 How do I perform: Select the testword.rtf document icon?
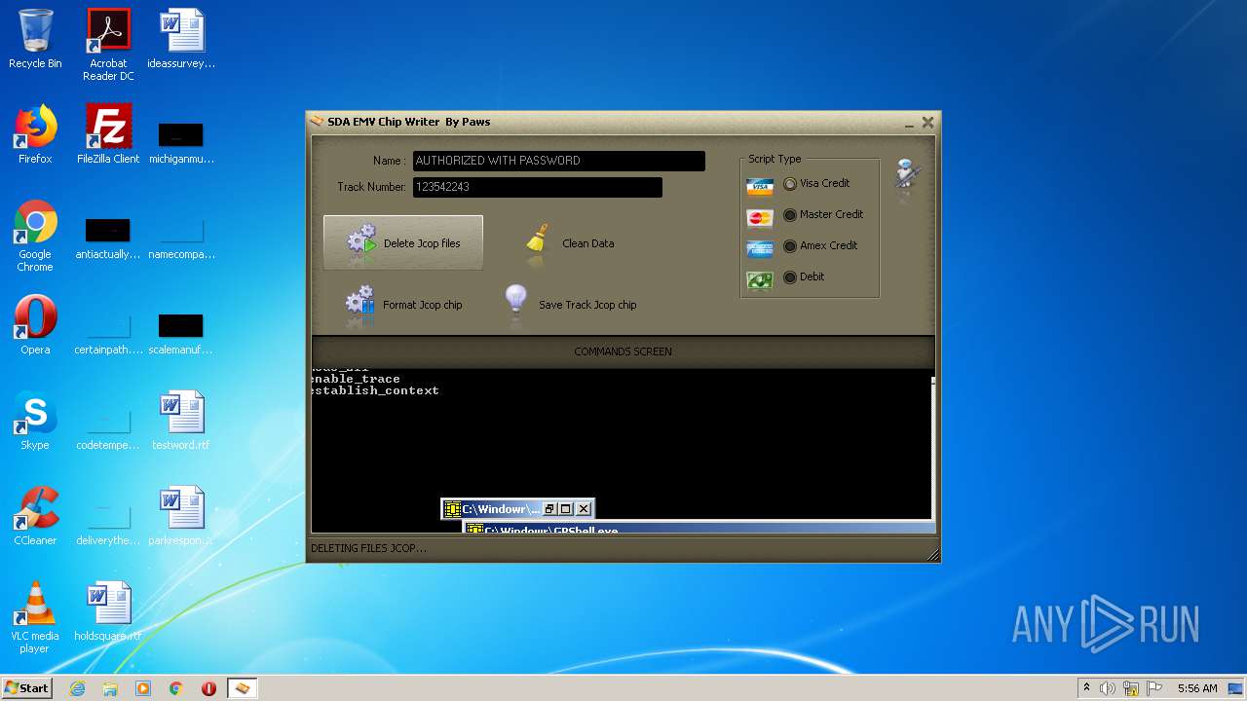(x=181, y=421)
